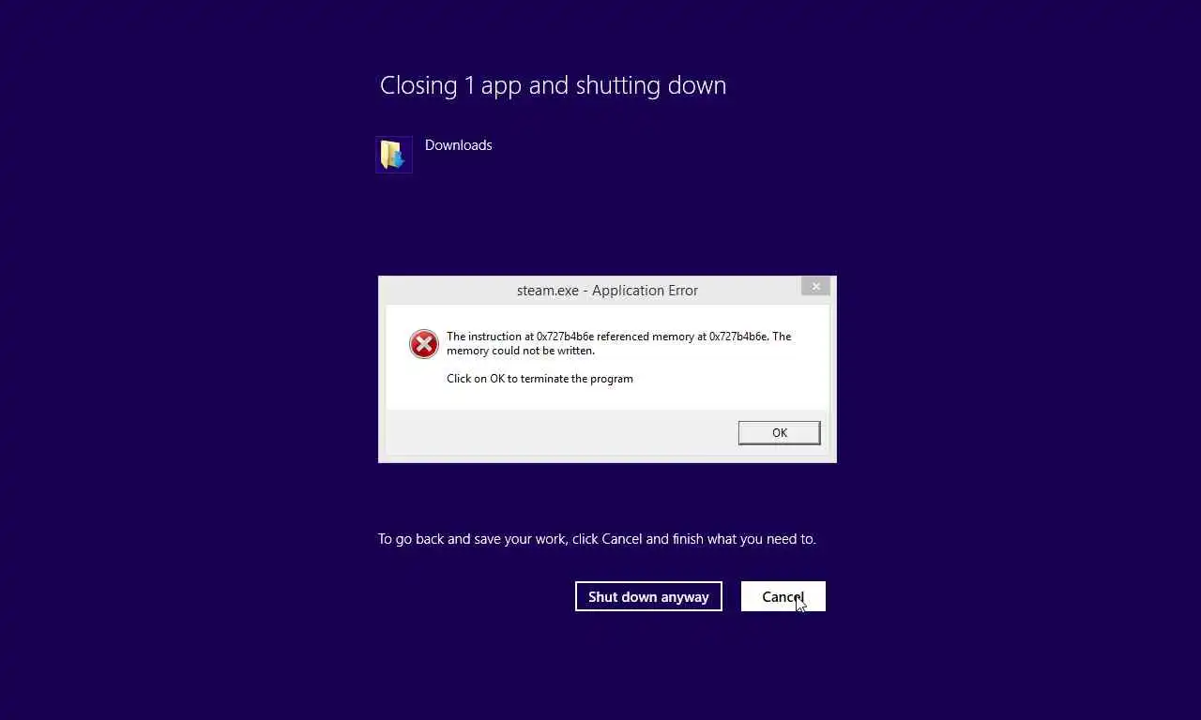Click the gray footer area beside the OK button
This screenshot has height=720, width=1201.
[x=561, y=432]
